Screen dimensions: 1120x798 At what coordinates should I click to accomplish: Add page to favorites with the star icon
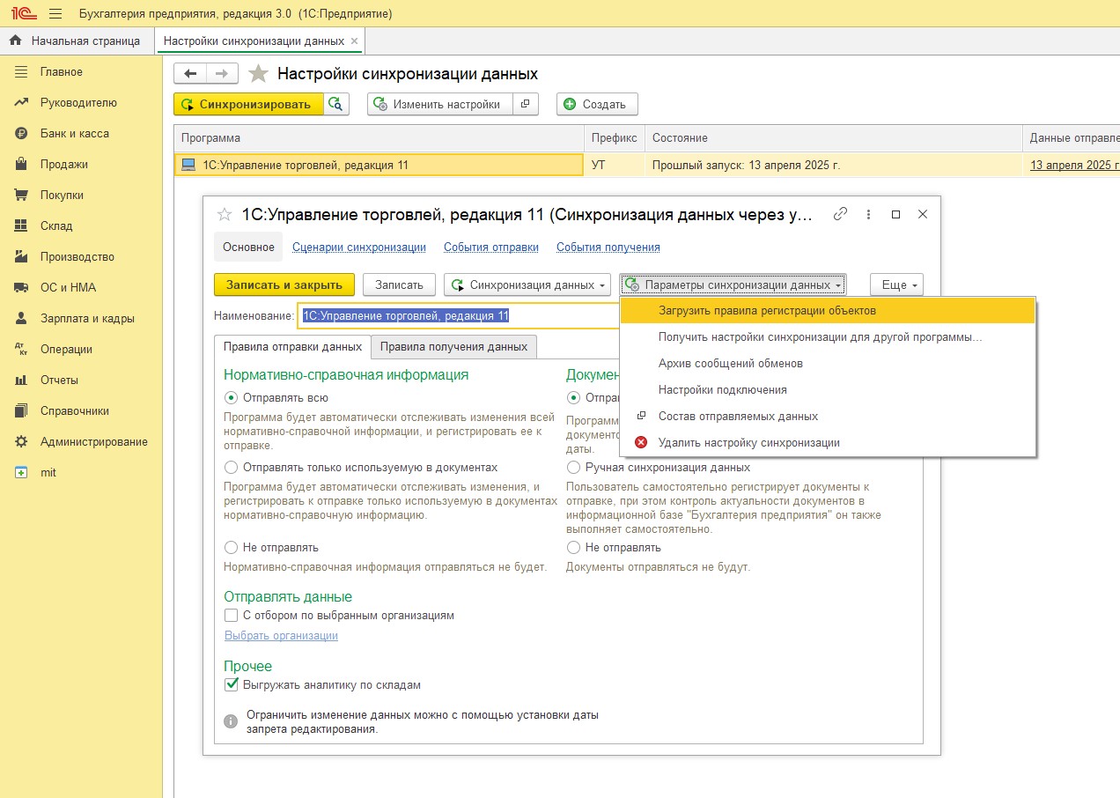pos(258,73)
